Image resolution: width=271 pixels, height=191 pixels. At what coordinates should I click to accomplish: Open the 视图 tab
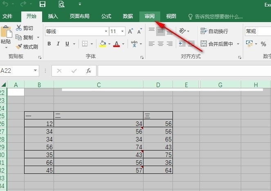(x=171, y=16)
